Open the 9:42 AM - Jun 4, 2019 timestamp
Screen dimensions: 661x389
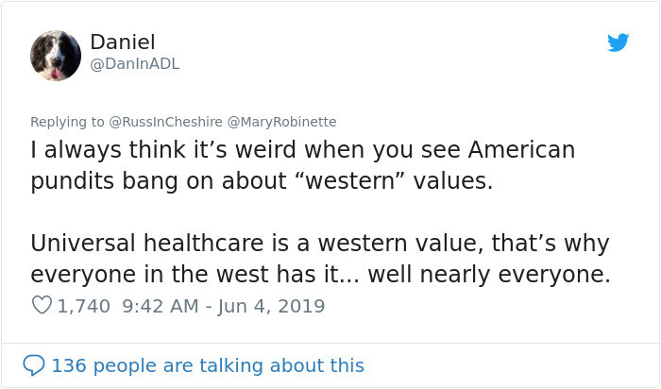[224, 307]
